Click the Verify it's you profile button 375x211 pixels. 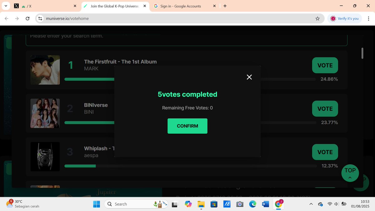tap(344, 18)
